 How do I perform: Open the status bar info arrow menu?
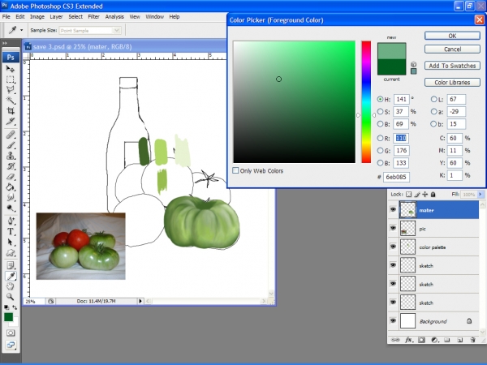point(140,301)
